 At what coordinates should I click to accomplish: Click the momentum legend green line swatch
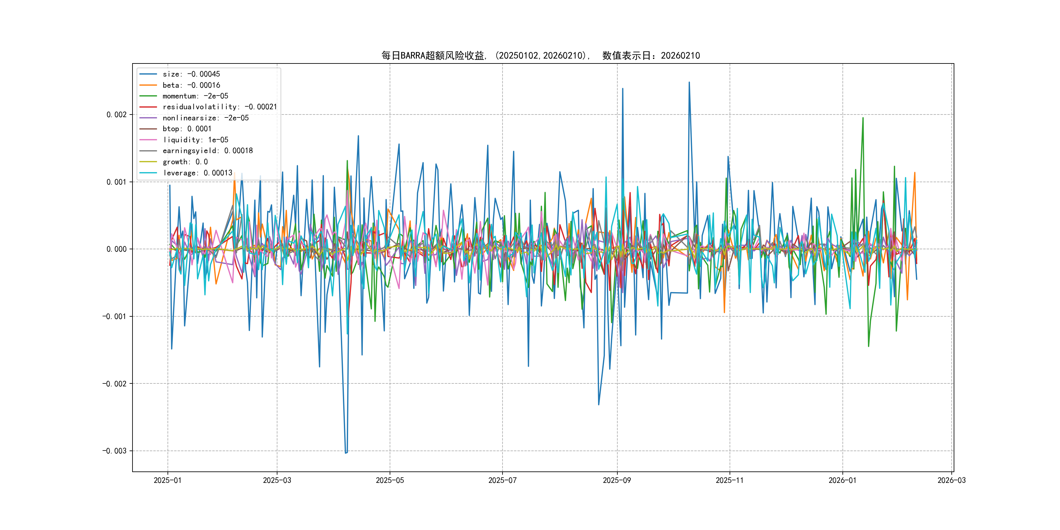coord(148,96)
